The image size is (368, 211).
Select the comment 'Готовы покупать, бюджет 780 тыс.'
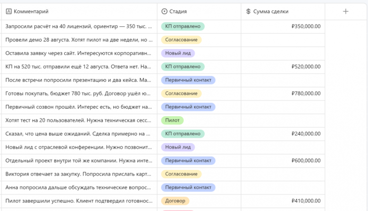[79, 93]
